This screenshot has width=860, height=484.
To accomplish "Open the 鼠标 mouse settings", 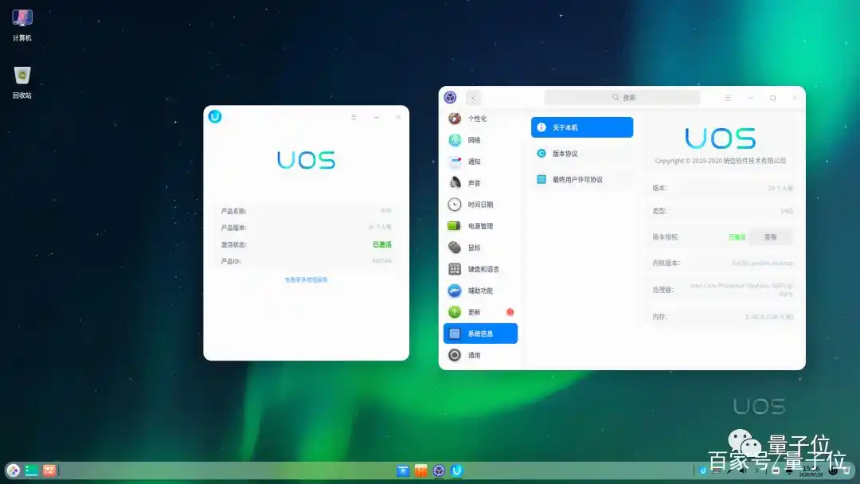I will (480, 248).
